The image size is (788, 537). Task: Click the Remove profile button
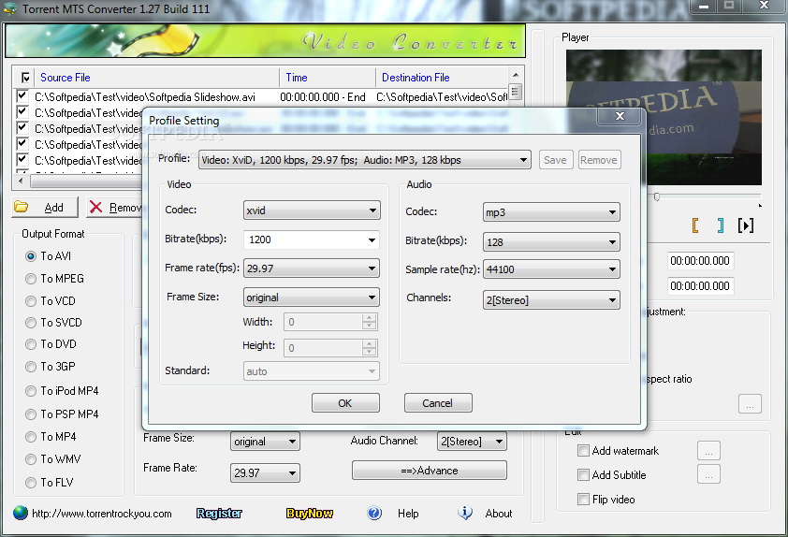click(599, 160)
